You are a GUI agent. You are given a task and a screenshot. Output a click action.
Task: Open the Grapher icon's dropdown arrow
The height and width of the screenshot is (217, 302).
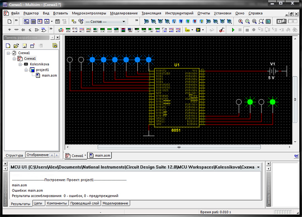(x=52, y=22)
